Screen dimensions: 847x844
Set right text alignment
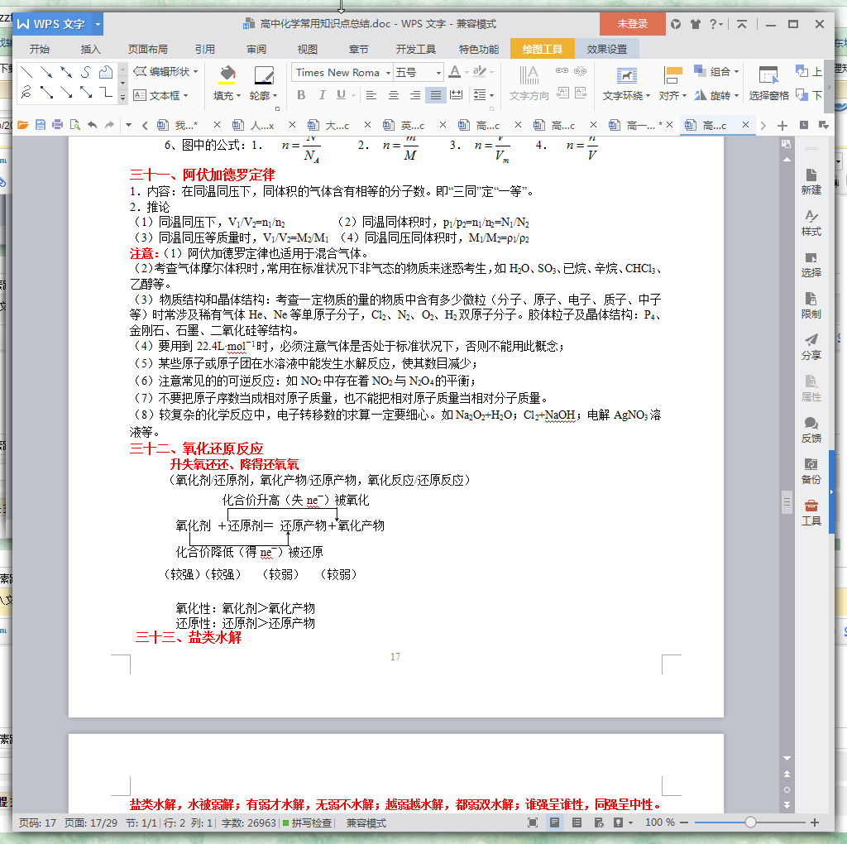pos(415,95)
